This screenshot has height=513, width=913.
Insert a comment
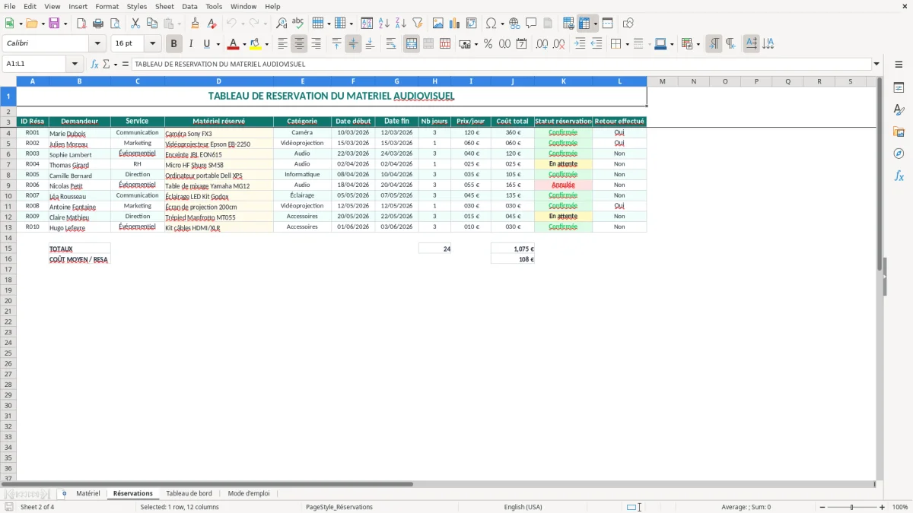coord(531,24)
